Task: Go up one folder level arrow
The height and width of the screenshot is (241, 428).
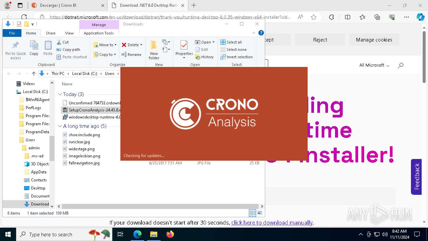Action: coord(33,74)
